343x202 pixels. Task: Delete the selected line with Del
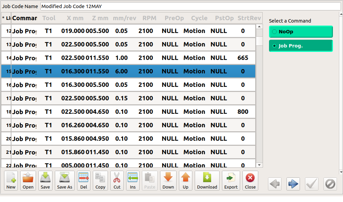[83, 180]
